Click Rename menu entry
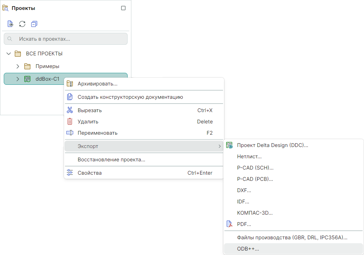The height and width of the screenshot is (255, 364). (97, 133)
